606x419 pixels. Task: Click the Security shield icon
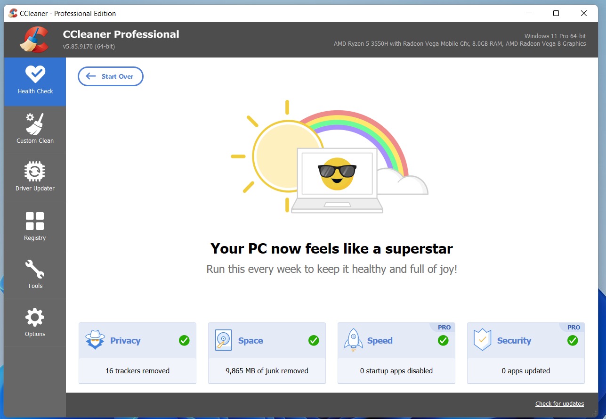tap(482, 340)
